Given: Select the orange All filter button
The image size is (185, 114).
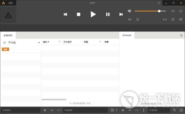Looking at the screenshot, I should 6,49.
